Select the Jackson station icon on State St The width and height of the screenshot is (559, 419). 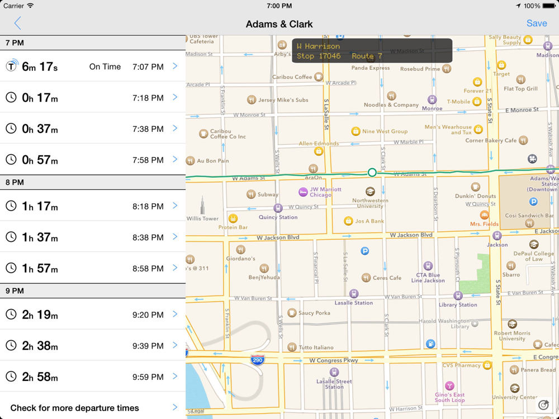[497, 236]
